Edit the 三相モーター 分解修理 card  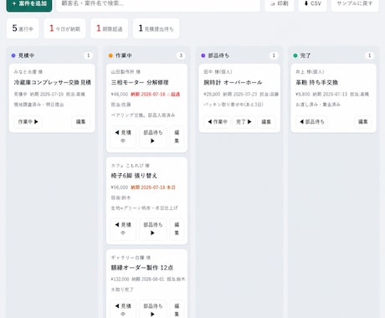[x=177, y=136]
